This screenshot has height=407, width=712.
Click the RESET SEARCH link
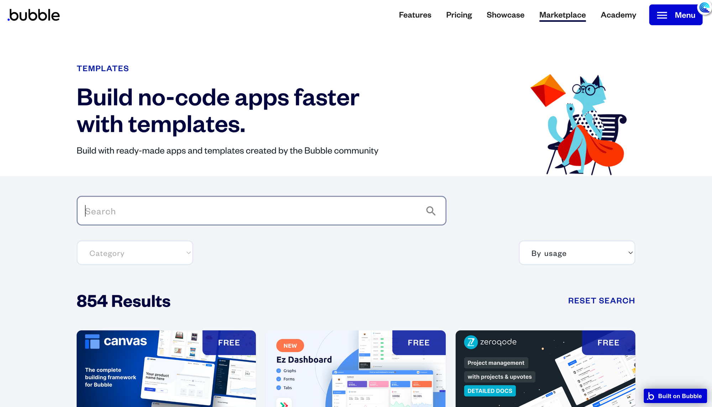601,300
